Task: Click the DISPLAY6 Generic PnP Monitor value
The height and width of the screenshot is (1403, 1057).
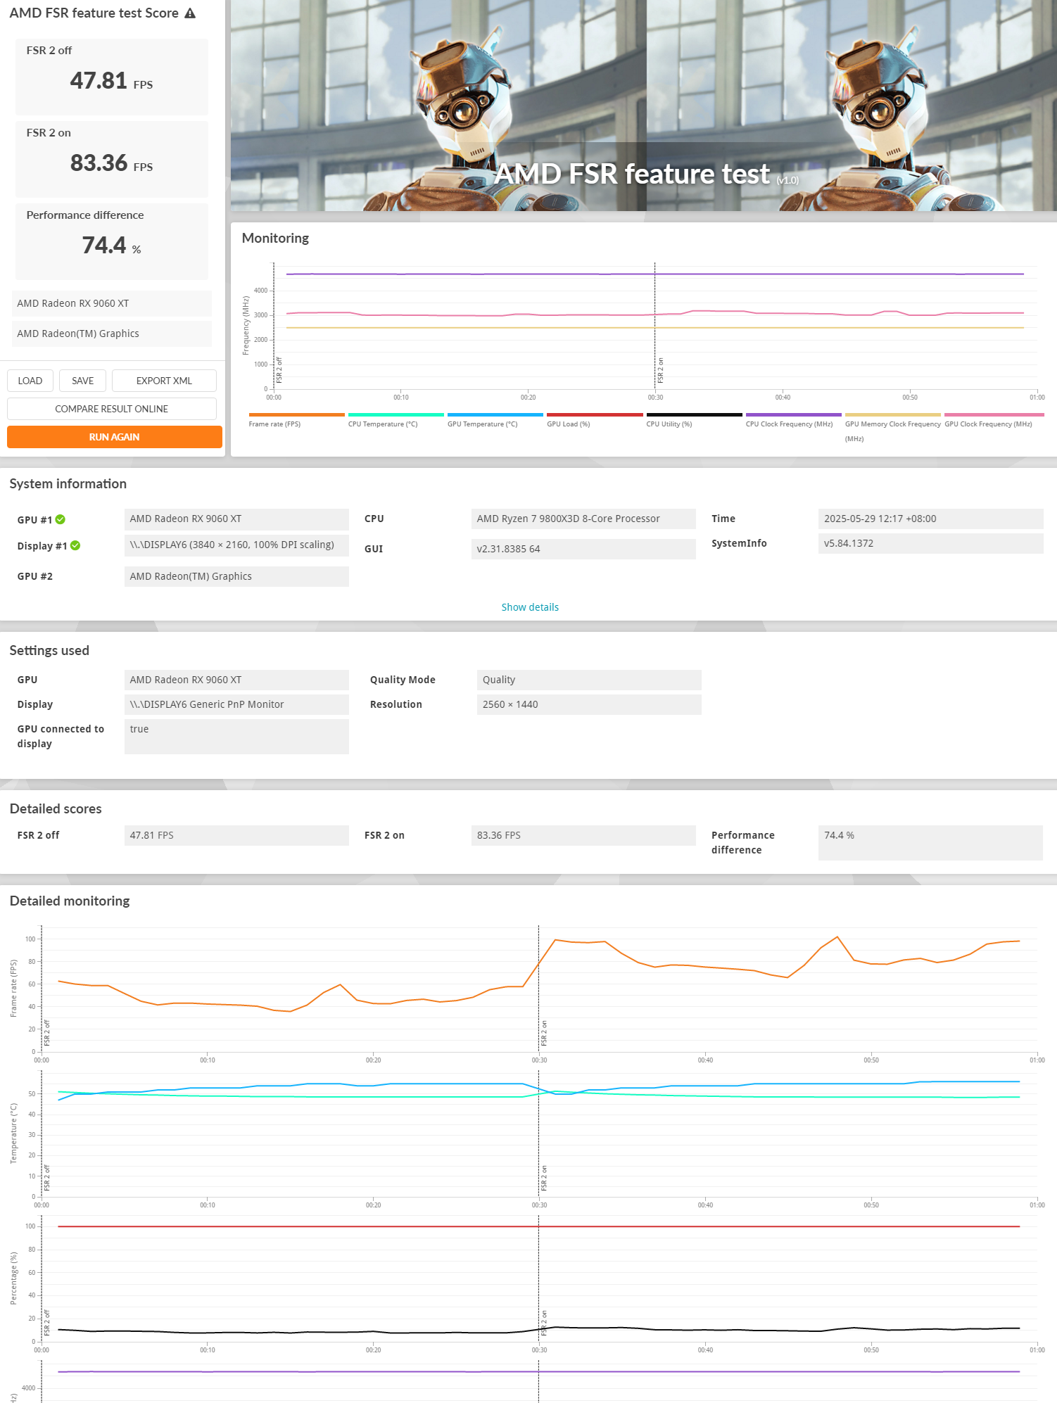Action: (236, 704)
